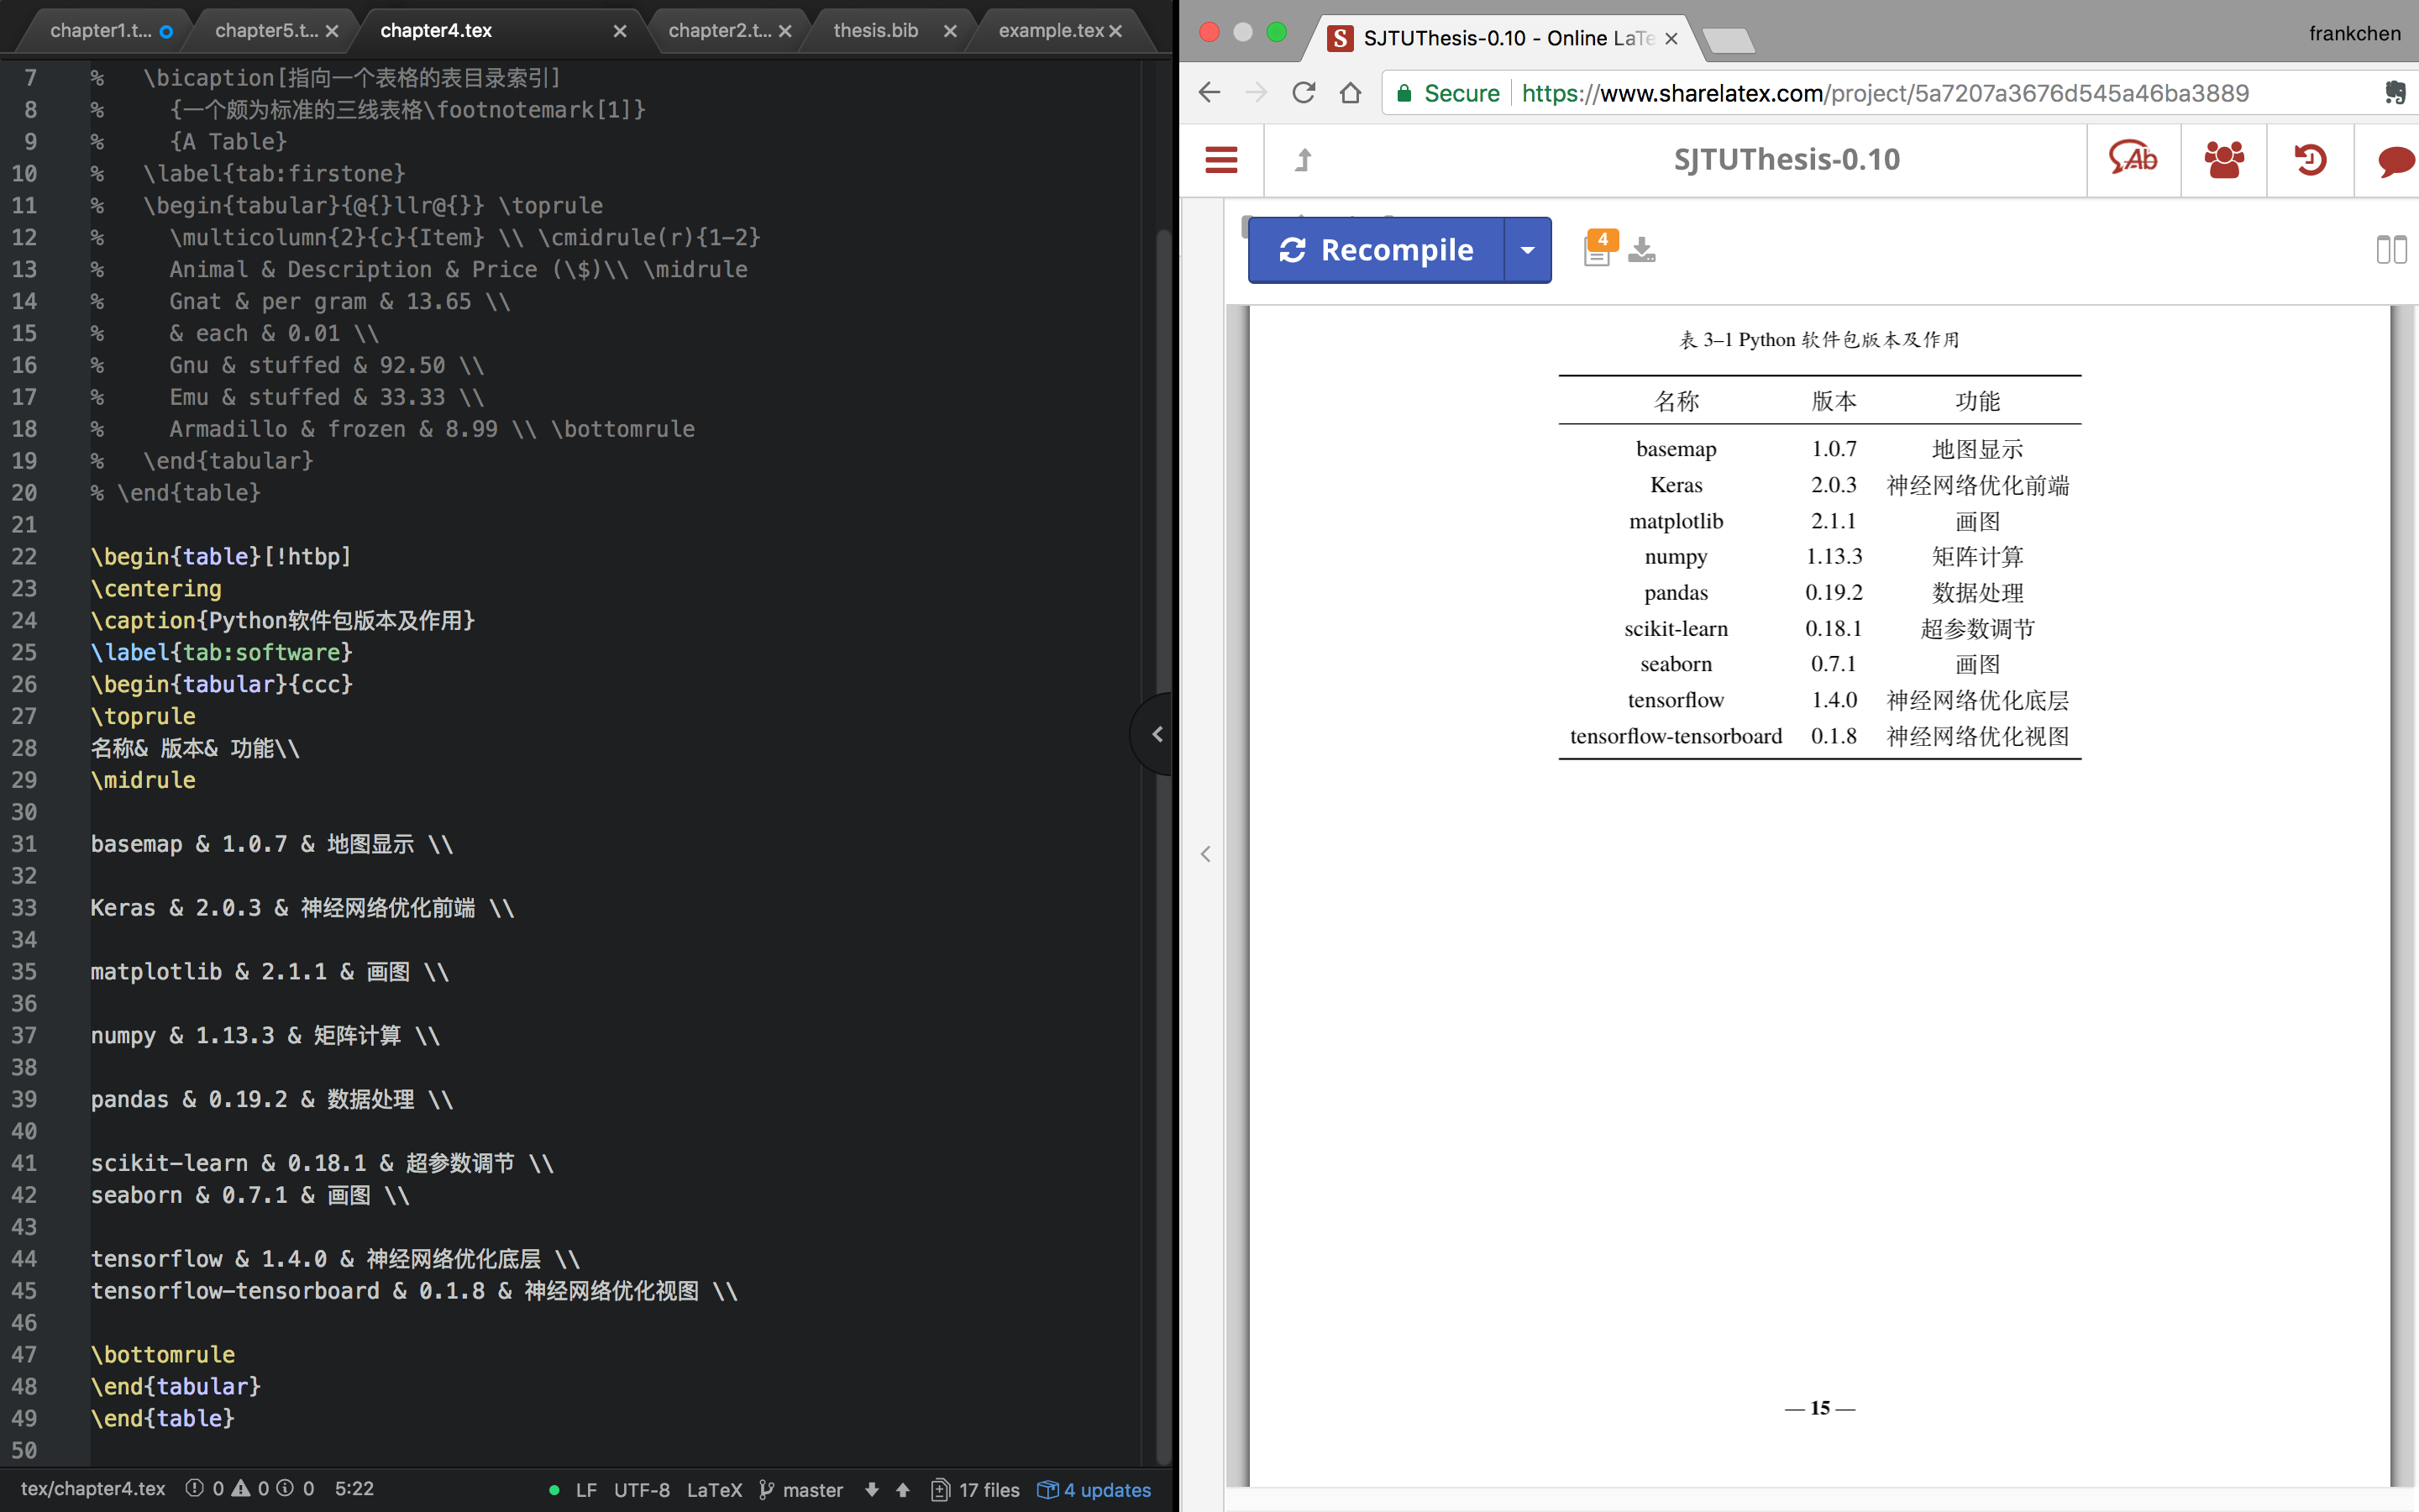Open the ShareLaTeX hamburger menu
The image size is (2419, 1512).
(x=1220, y=160)
